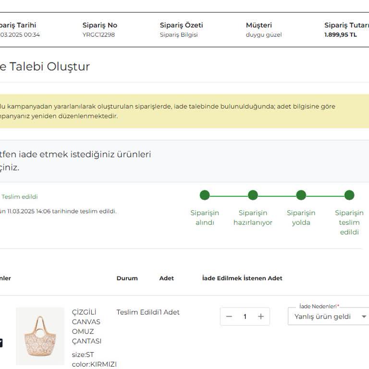Screen dimensions: 369x369
Task: Click the green Teslim edildi status label
Action: pos(19,197)
